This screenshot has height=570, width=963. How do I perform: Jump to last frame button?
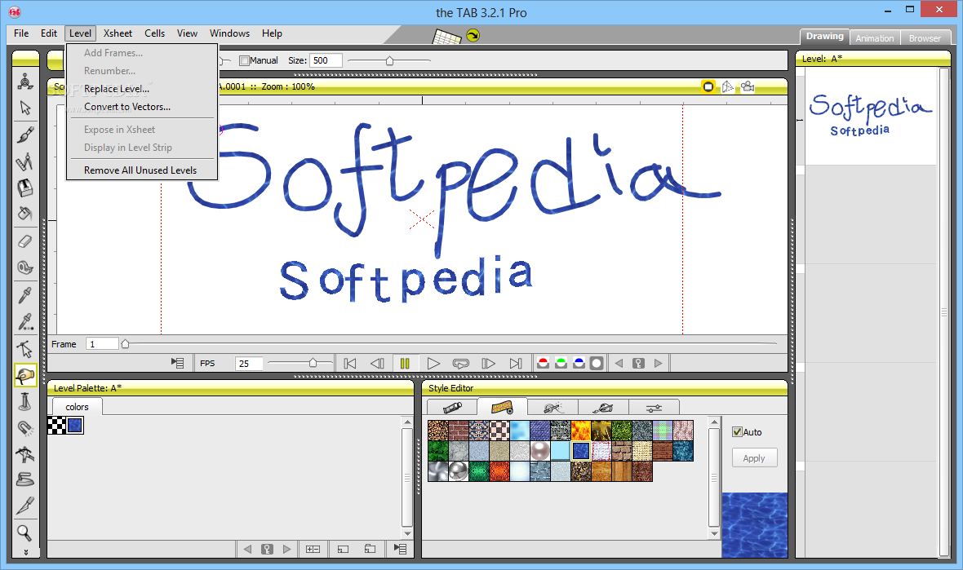coord(516,363)
